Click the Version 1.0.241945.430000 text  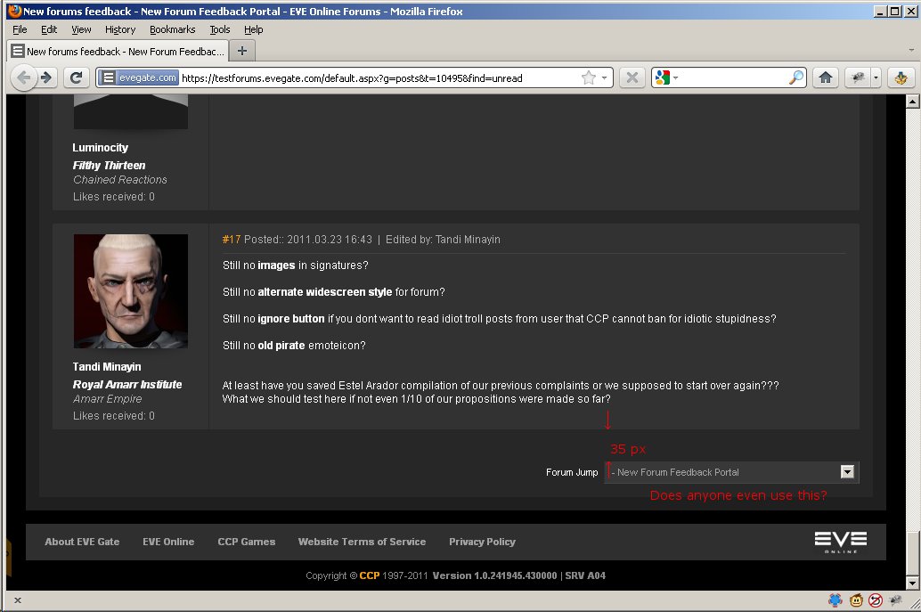click(494, 575)
